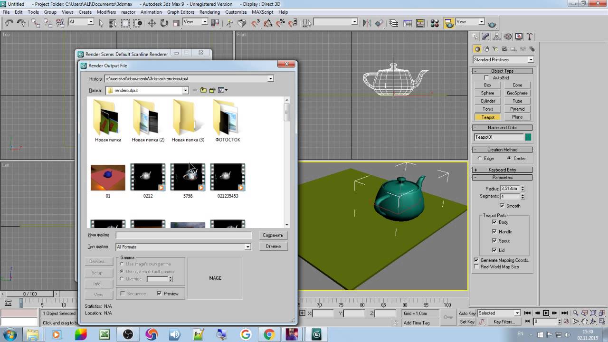Create new folder in file dialog
Screen dimensions: 608x342
point(212,90)
